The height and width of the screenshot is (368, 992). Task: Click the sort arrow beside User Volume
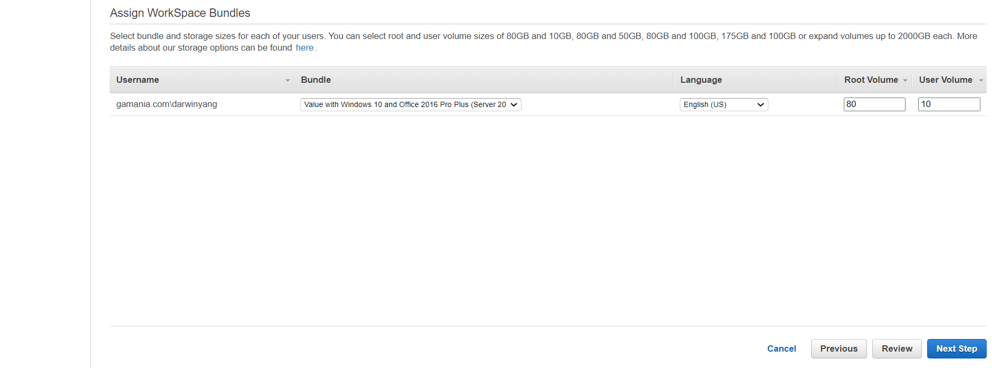point(980,80)
